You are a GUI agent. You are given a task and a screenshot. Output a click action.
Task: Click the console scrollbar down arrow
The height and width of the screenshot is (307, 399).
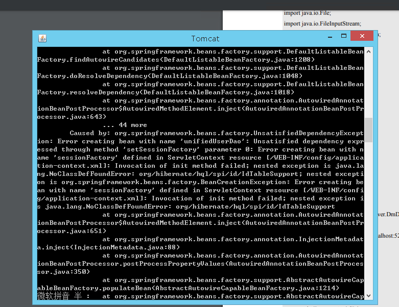(368, 296)
